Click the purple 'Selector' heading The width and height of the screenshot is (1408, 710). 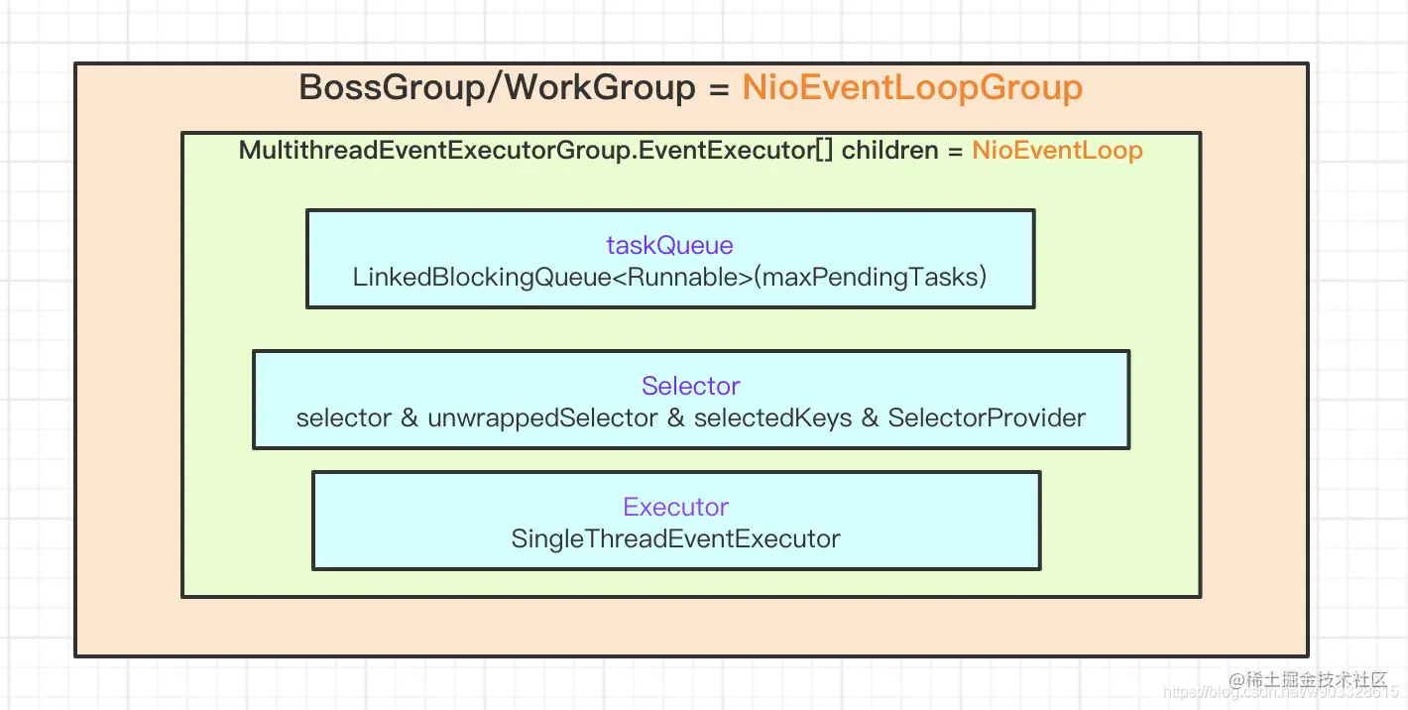(691, 386)
